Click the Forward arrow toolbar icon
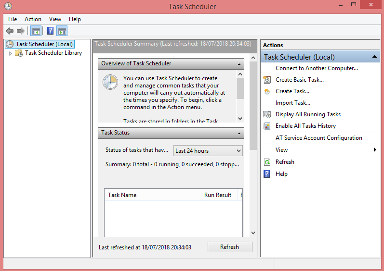This screenshot has height=271, width=384. point(21,31)
